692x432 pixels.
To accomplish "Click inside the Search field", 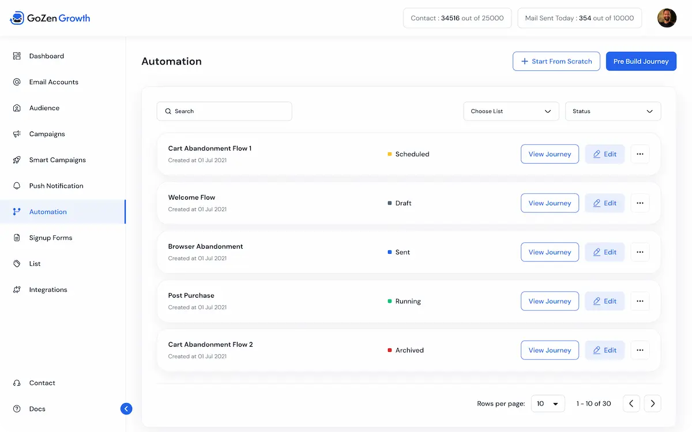I will (x=224, y=111).
